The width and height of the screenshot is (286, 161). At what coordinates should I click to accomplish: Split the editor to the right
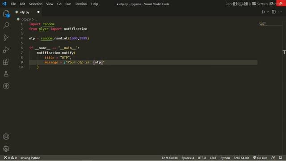pos(273,12)
